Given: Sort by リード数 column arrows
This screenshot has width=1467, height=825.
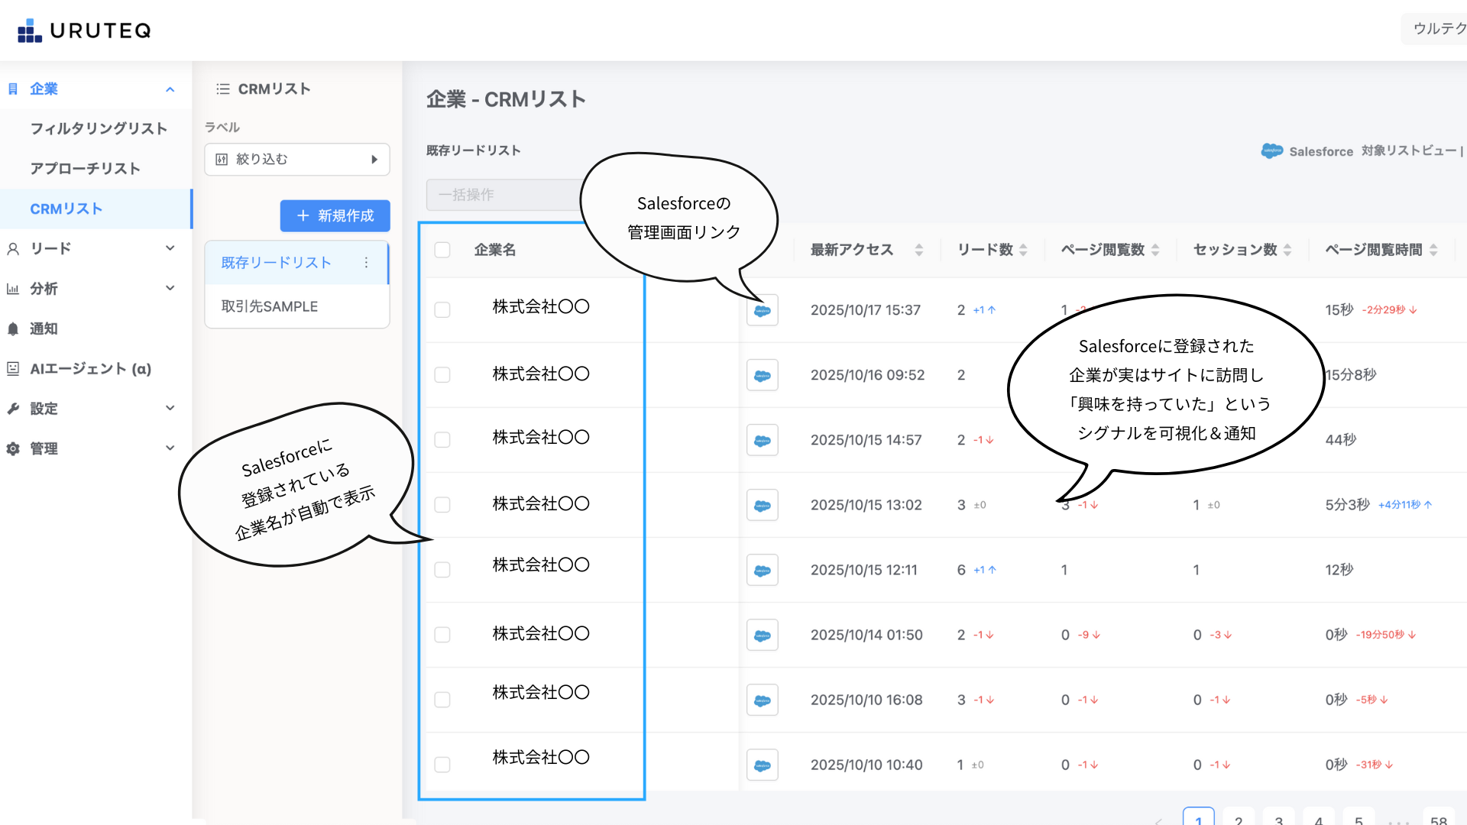Looking at the screenshot, I should [1023, 250].
